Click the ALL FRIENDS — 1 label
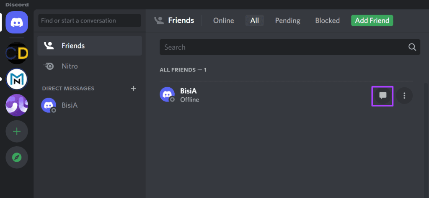The height and width of the screenshot is (198, 429). (x=183, y=70)
